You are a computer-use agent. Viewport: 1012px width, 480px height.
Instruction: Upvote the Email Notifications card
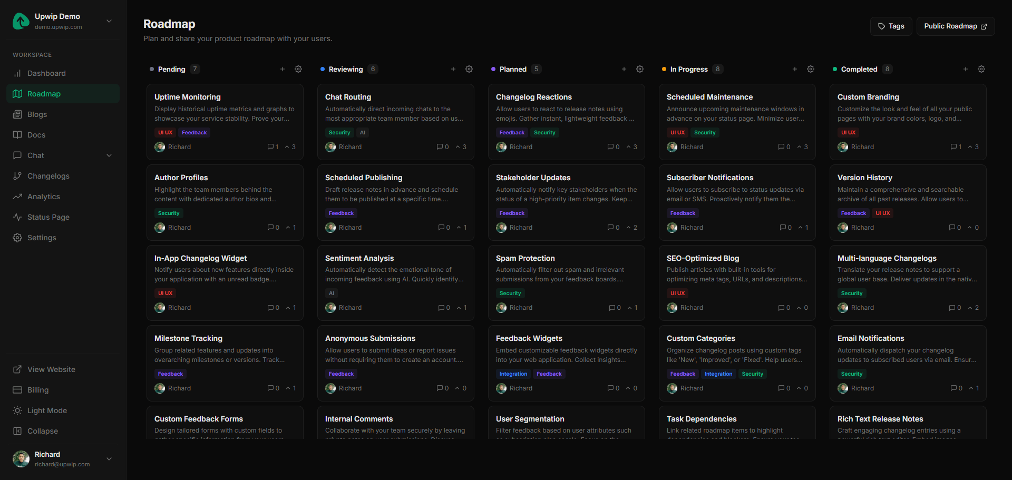[x=974, y=388]
